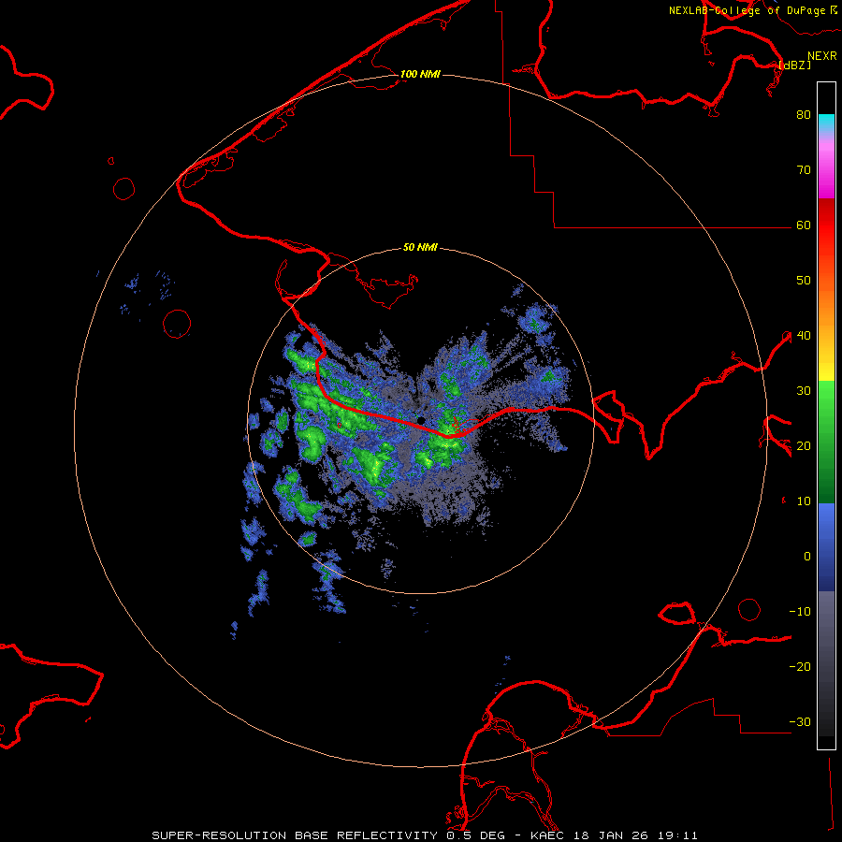This screenshot has height=842, width=842.
Task: Select the 80 value on the dBZ scale
Action: tap(804, 115)
